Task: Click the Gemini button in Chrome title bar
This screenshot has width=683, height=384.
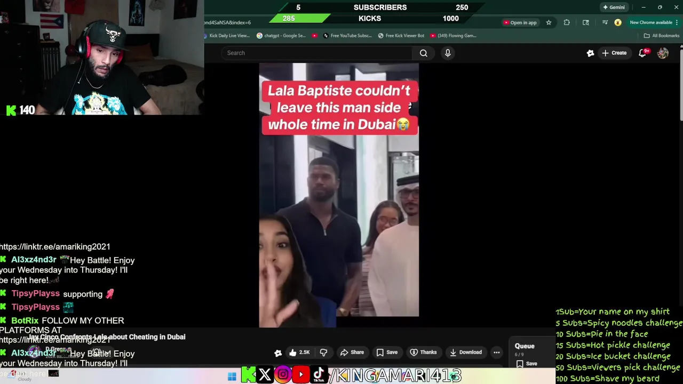Action: coord(614,7)
